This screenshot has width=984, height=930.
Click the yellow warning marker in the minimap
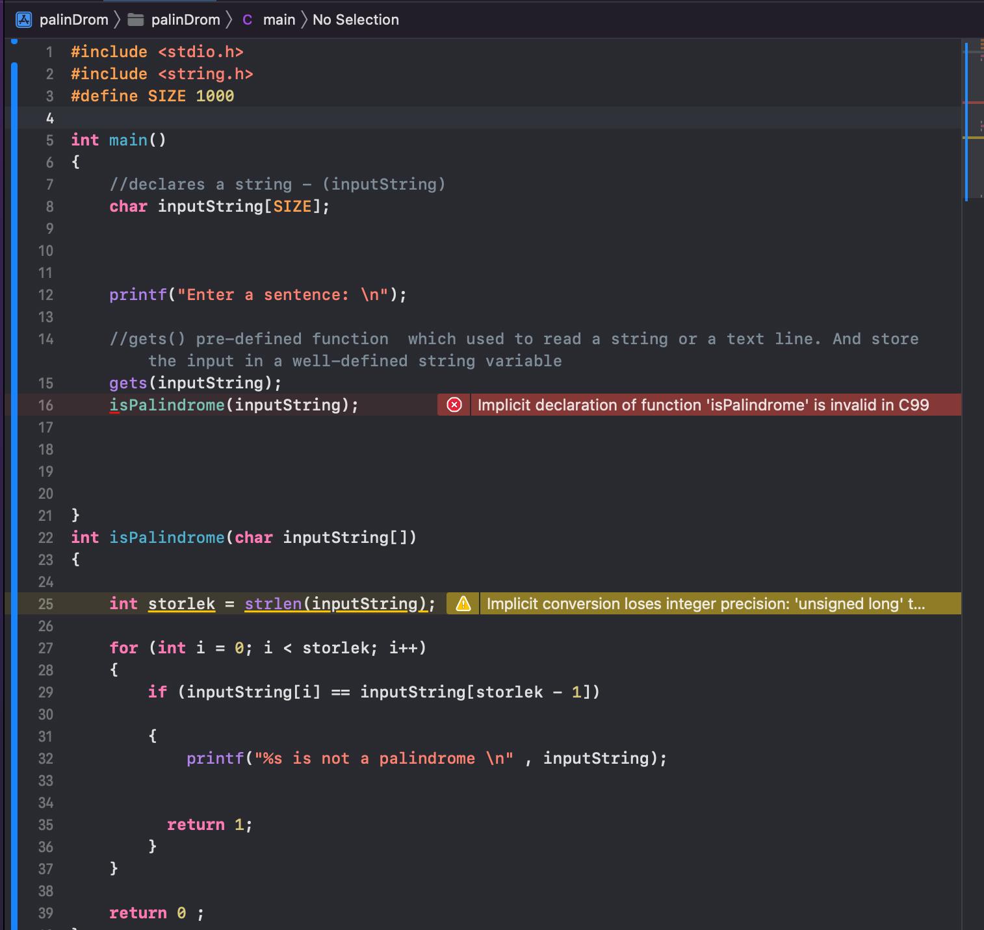[x=972, y=138]
